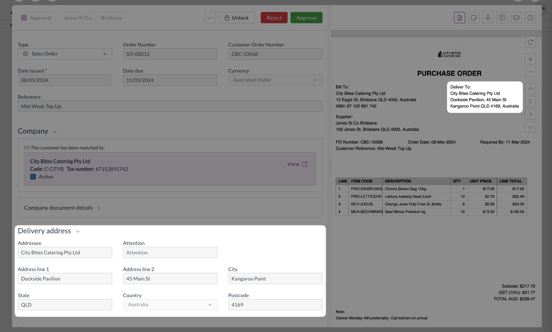Open the document view icon

coord(459,17)
